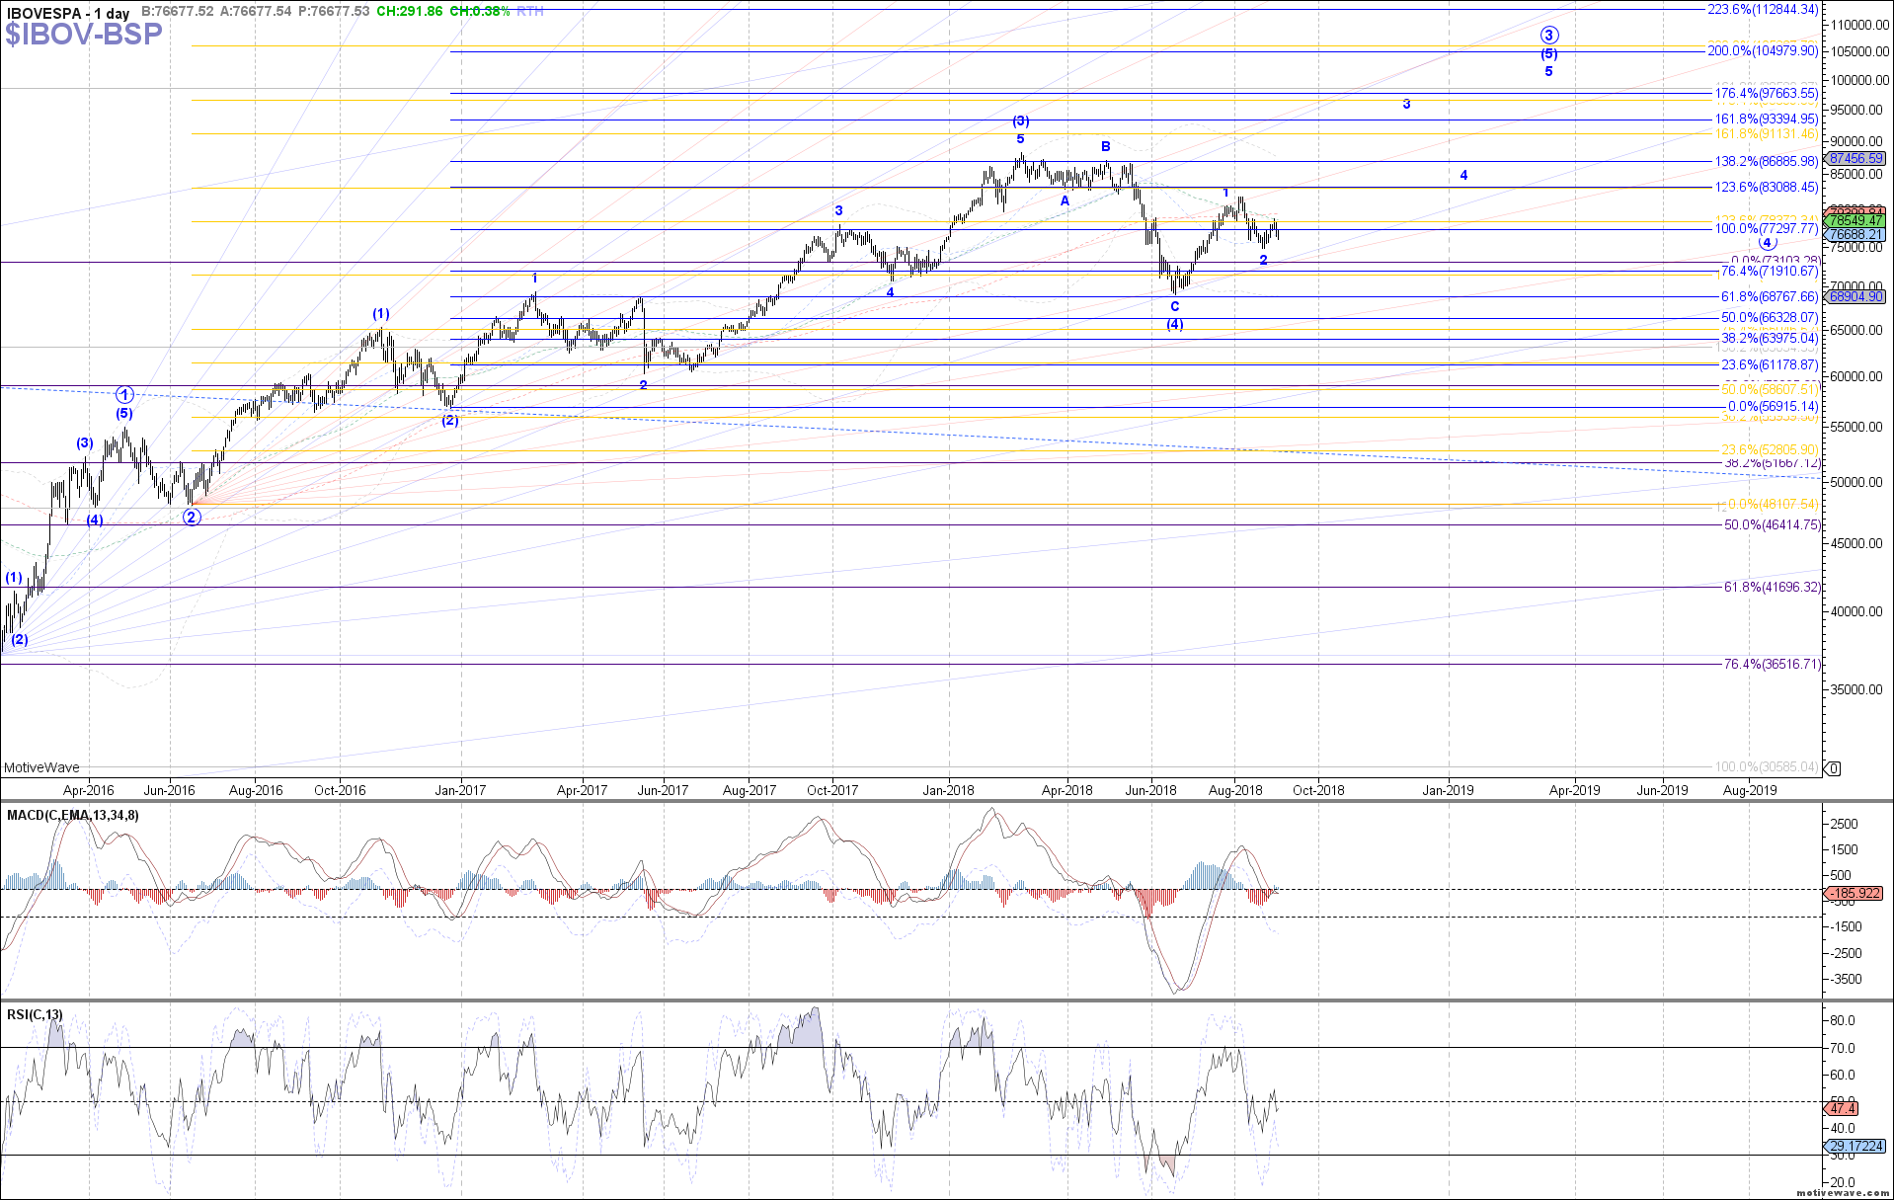The width and height of the screenshot is (1894, 1200).
Task: Click wave label B near the April 2018 high
Action: tap(1106, 146)
